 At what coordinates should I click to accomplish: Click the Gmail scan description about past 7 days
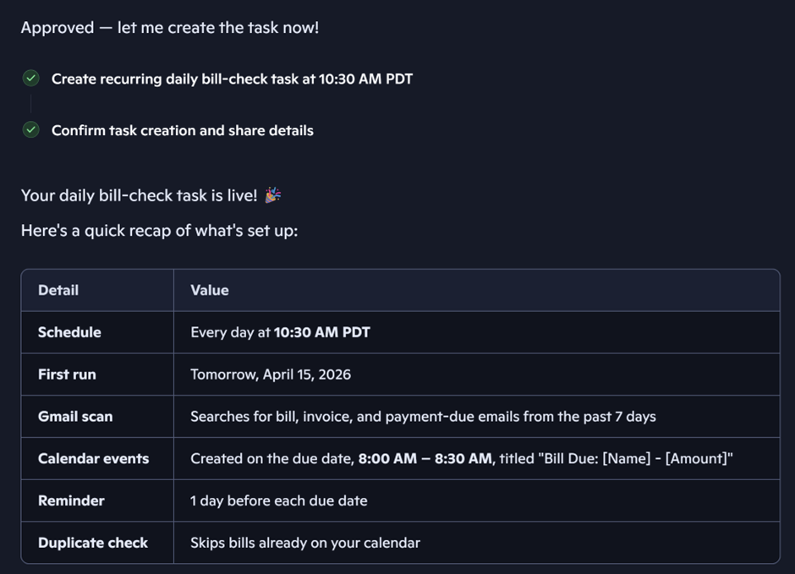(x=423, y=417)
